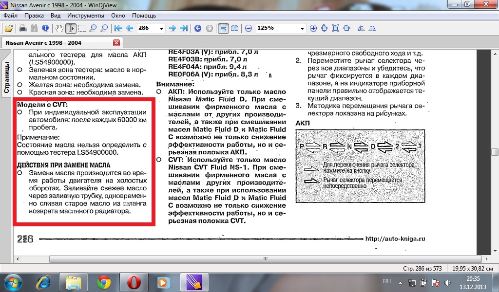Click the zoom in plus icon
The height and width of the screenshot is (292, 499).
(x=313, y=28)
